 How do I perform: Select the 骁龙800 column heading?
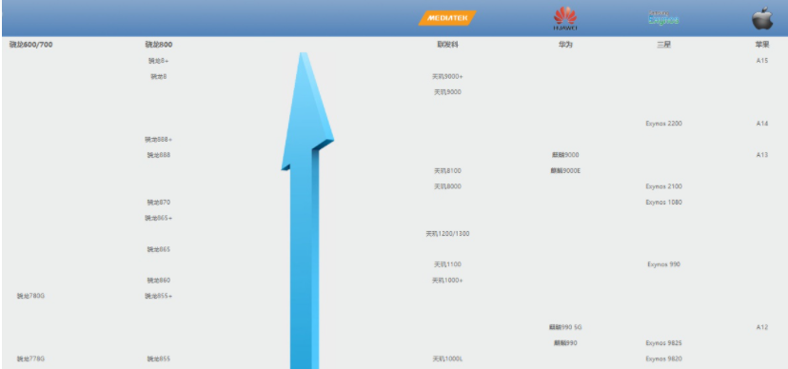pyautogui.click(x=159, y=45)
